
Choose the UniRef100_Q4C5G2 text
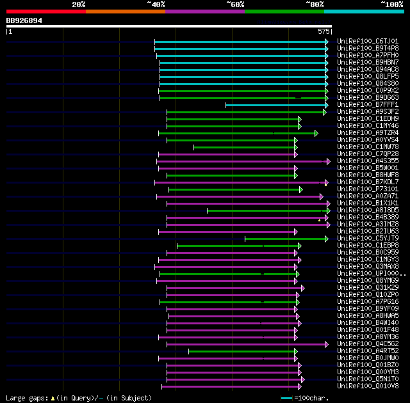(368, 344)
